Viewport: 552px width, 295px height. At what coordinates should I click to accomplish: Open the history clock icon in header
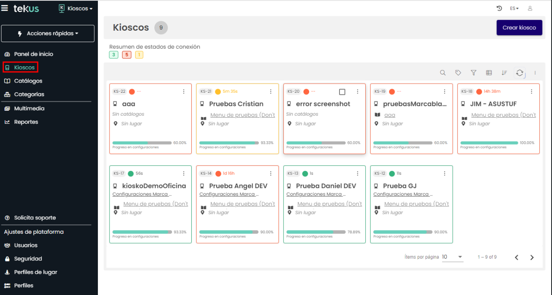click(499, 8)
